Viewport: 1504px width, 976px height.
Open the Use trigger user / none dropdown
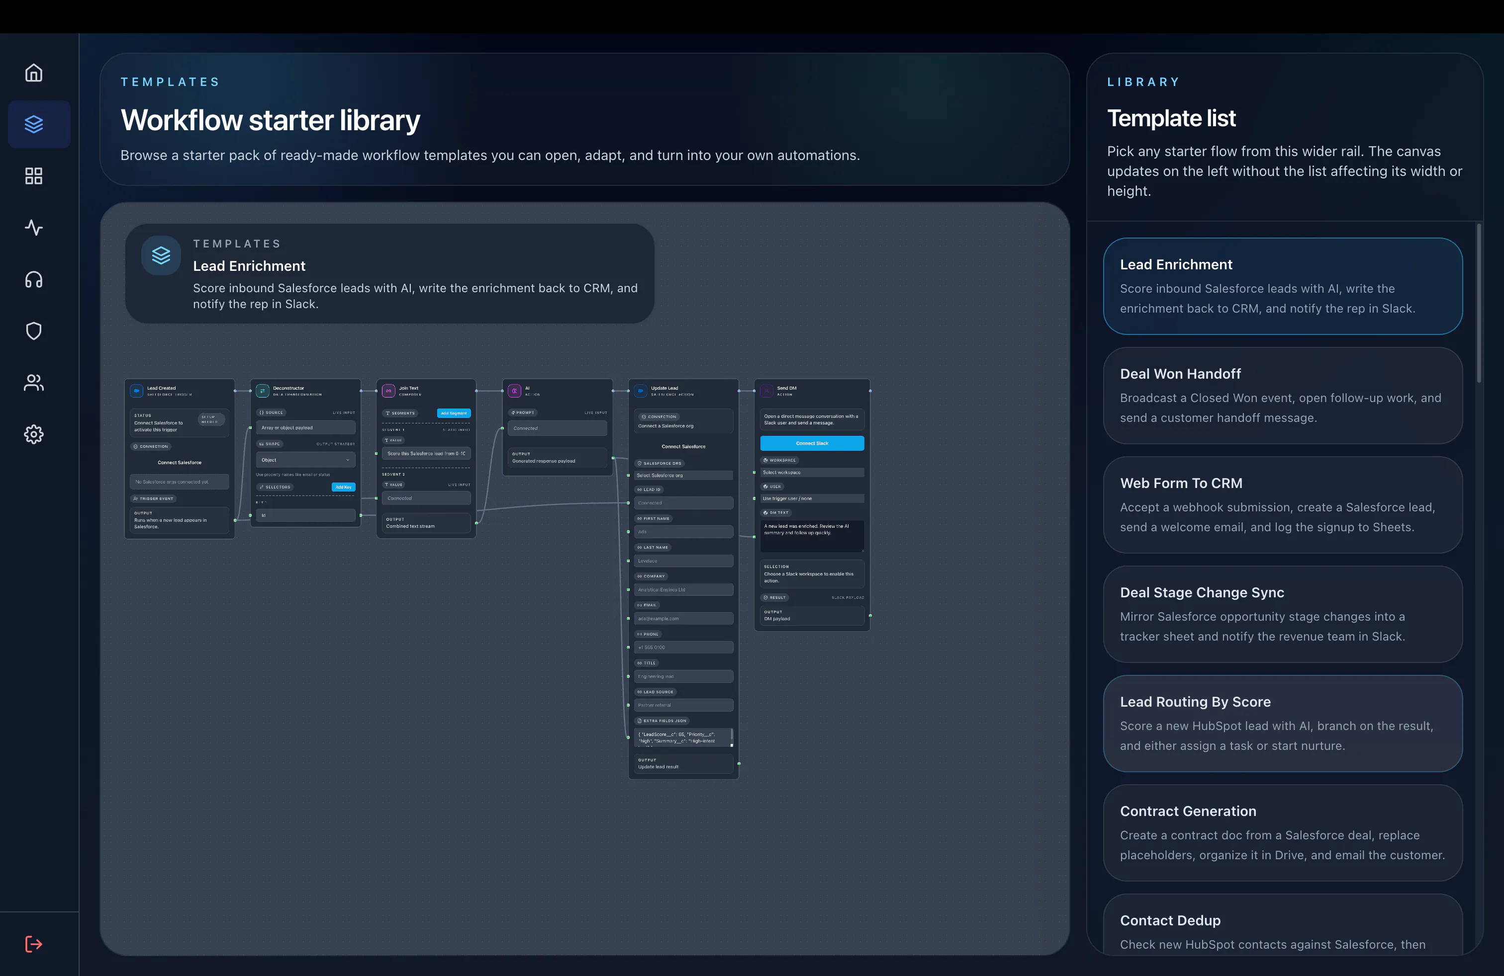(x=812, y=499)
